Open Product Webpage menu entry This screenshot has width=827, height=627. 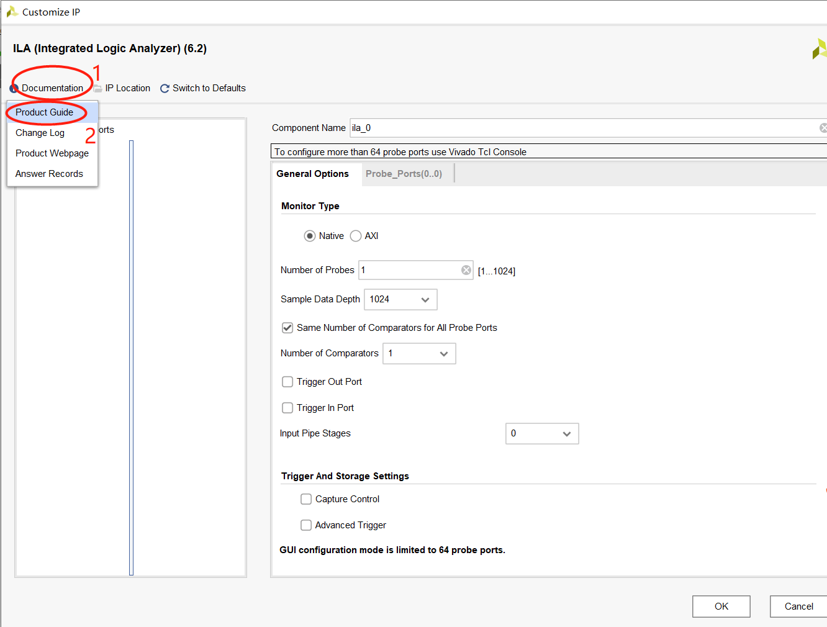52,153
